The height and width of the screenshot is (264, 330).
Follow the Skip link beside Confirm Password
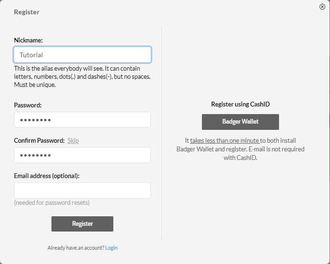click(73, 140)
